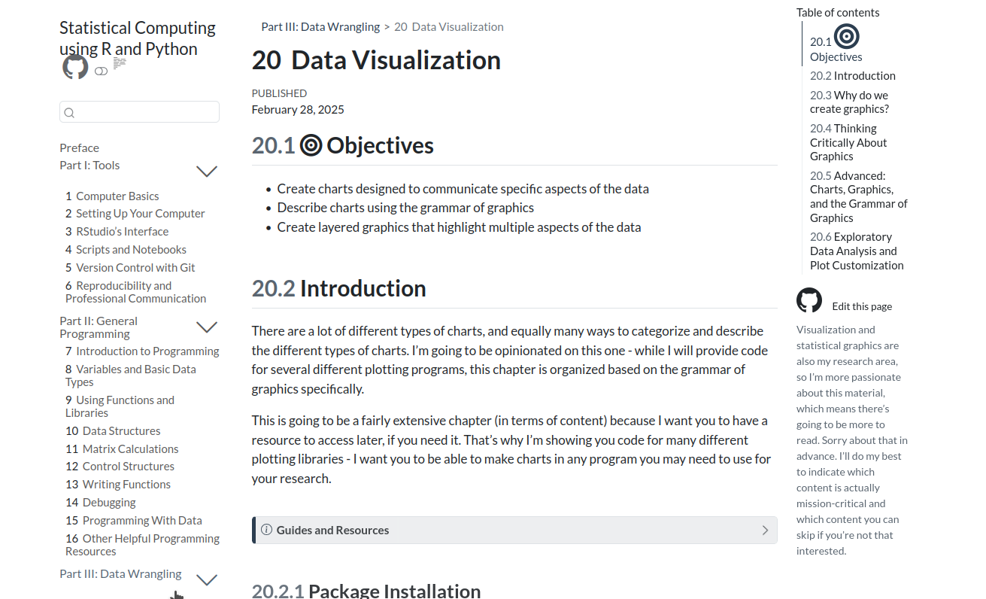Expand the Guides and Resources callout
This screenshot has width=986, height=599.
coord(766,530)
